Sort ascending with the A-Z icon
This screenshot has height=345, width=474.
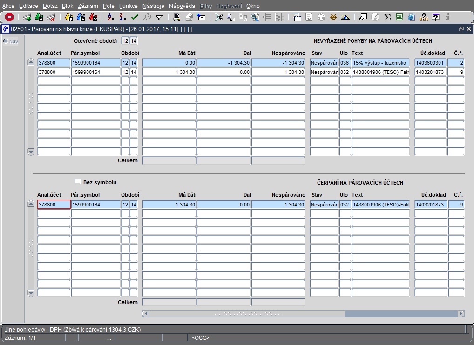point(111,18)
